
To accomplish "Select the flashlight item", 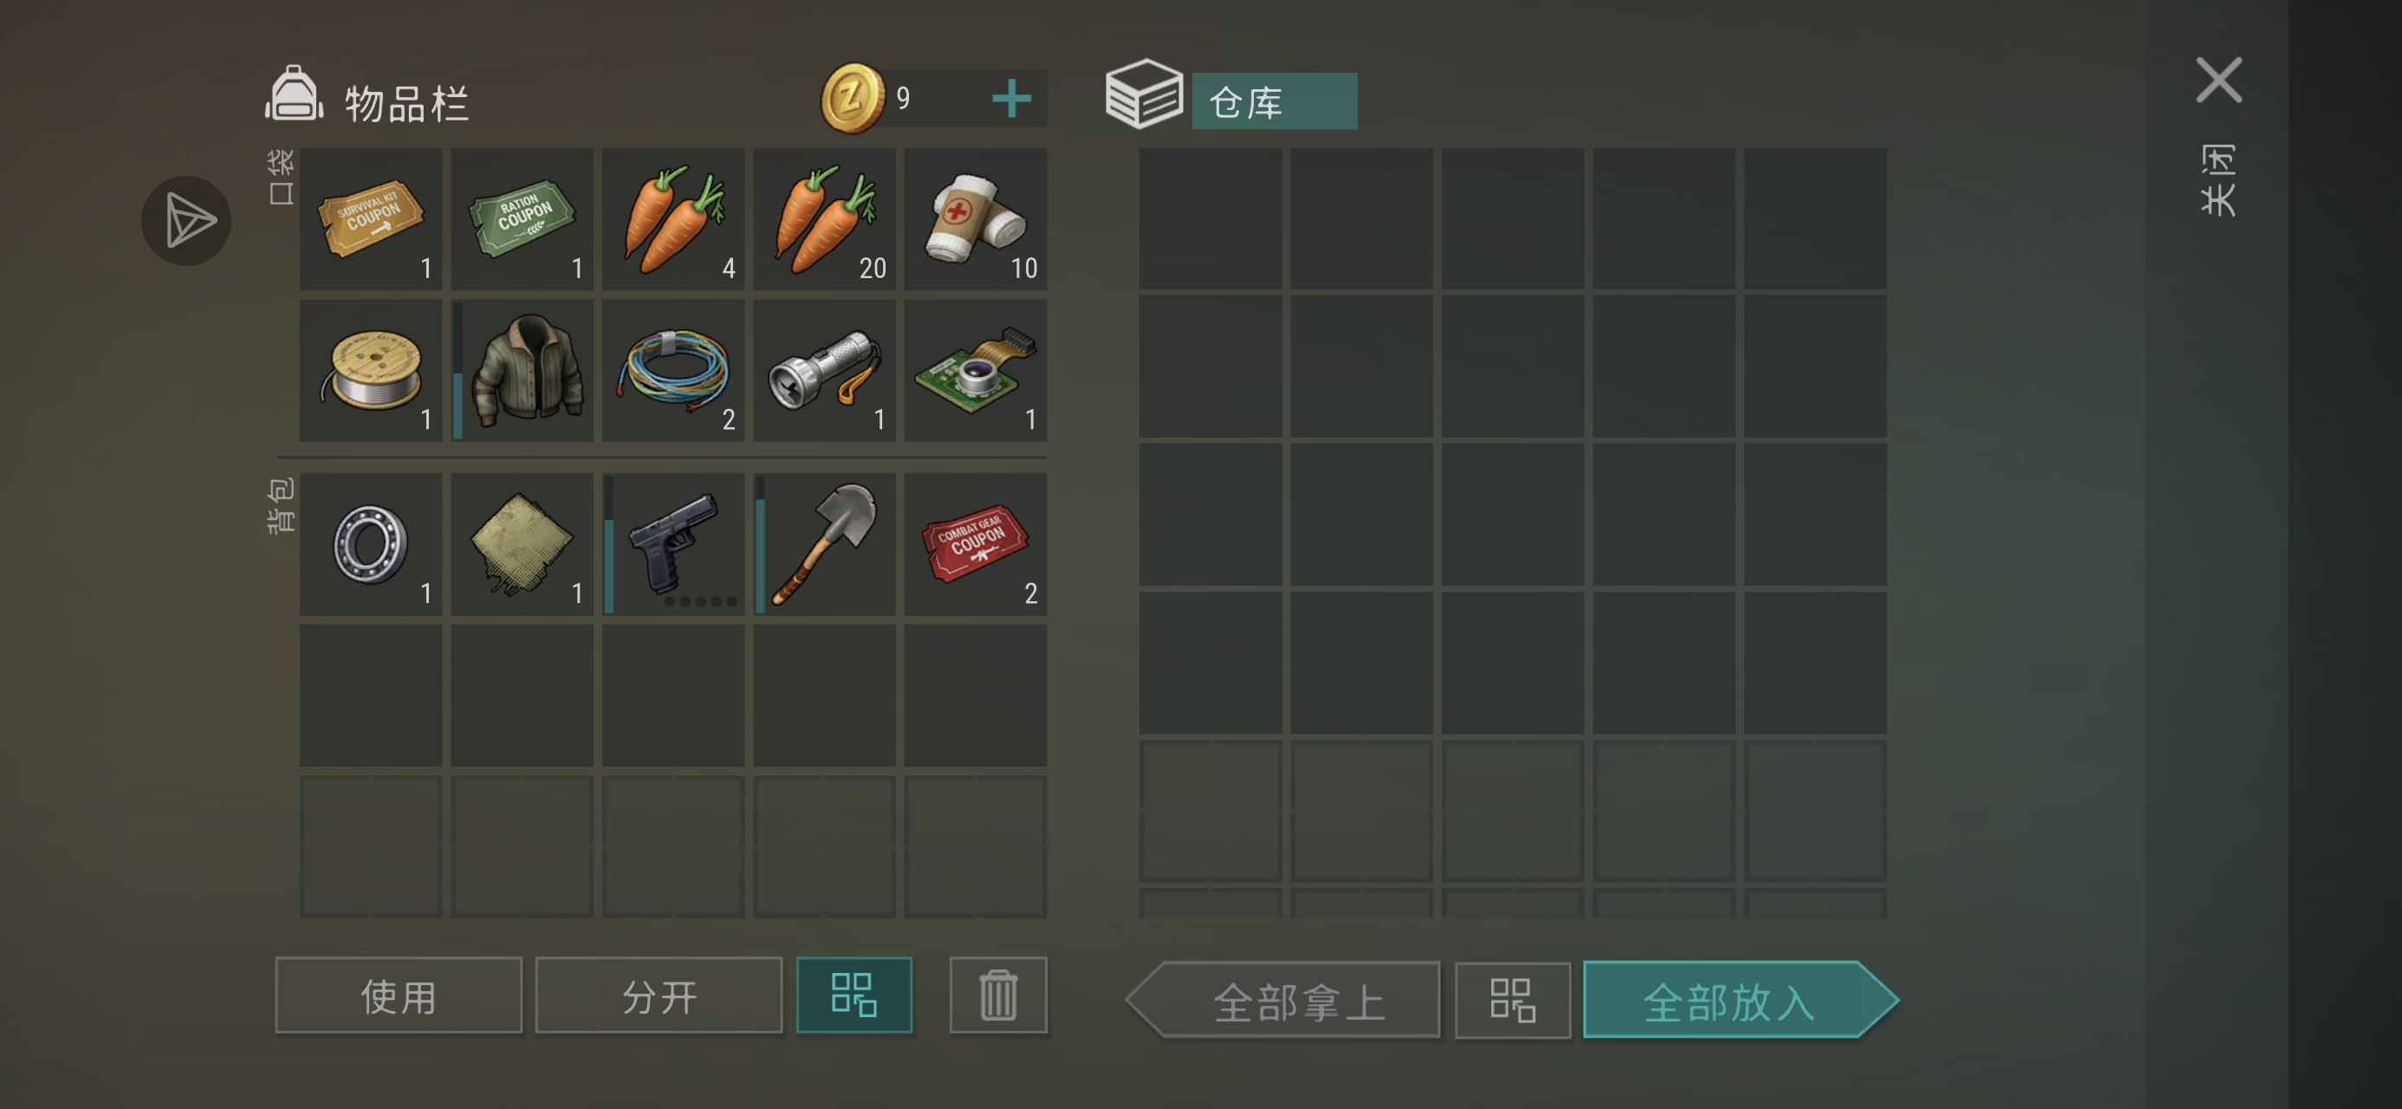I will click(x=824, y=369).
